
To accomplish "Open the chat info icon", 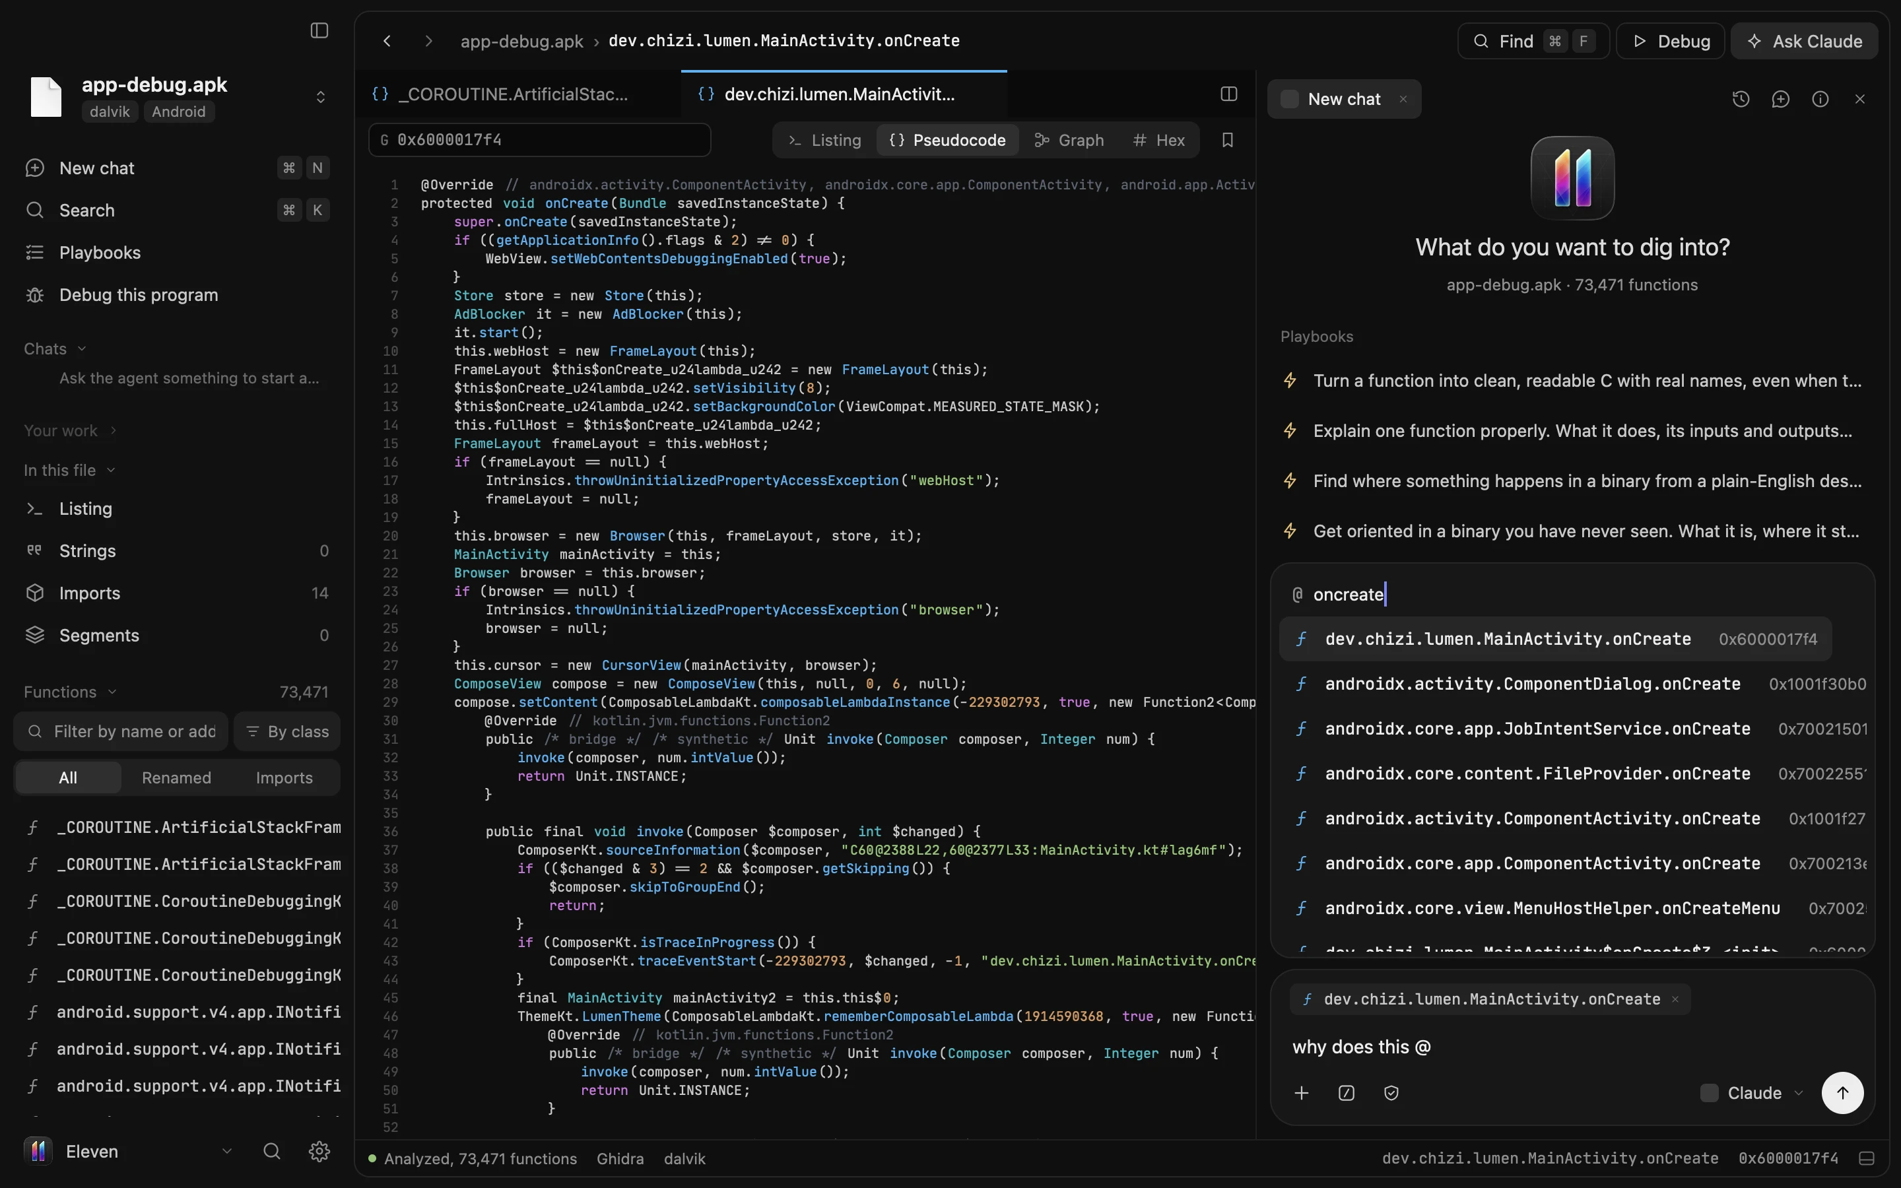I will (x=1820, y=99).
